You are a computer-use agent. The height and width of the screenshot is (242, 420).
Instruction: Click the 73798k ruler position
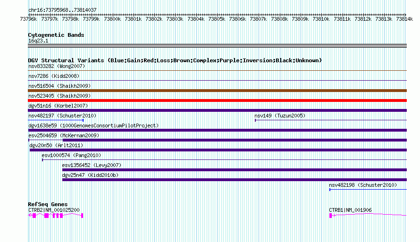[x=70, y=19]
